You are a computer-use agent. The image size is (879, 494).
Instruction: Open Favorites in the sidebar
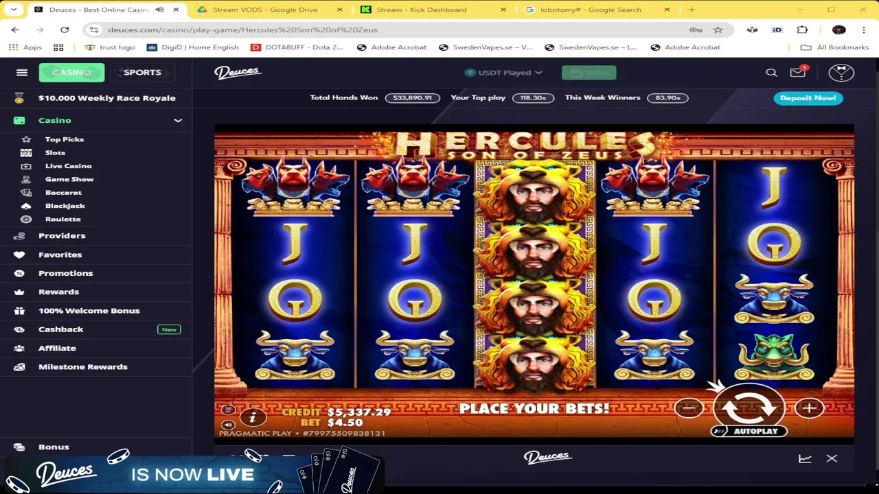click(60, 255)
